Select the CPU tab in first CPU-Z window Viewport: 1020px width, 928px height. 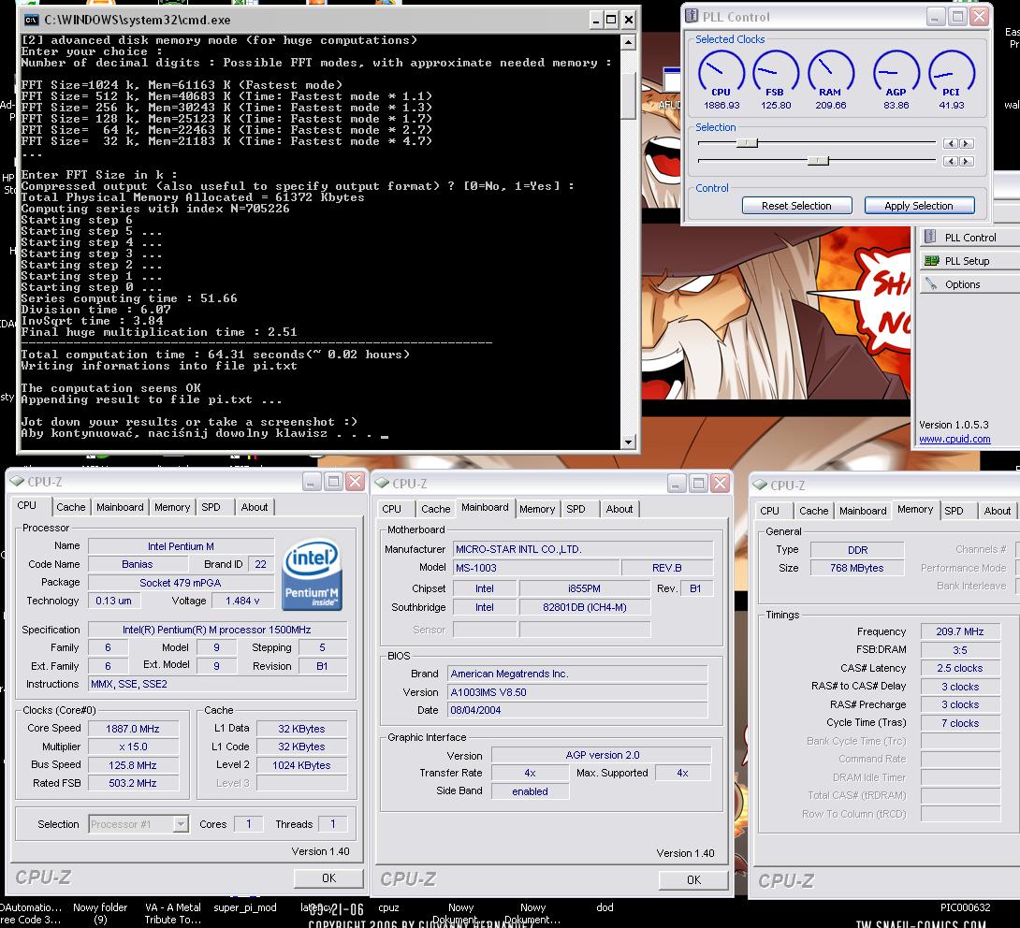coord(27,505)
